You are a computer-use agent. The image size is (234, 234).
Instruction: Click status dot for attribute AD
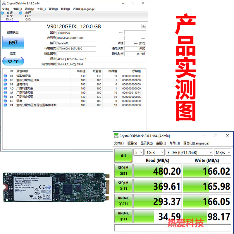[x=5, y=88]
